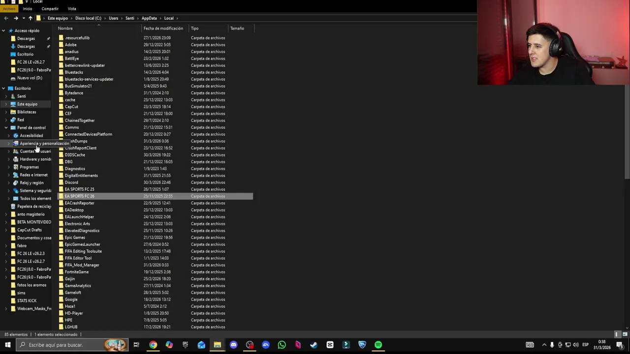Click the forward navigation arrow
Screen dimensions: 630x354
[16, 18]
